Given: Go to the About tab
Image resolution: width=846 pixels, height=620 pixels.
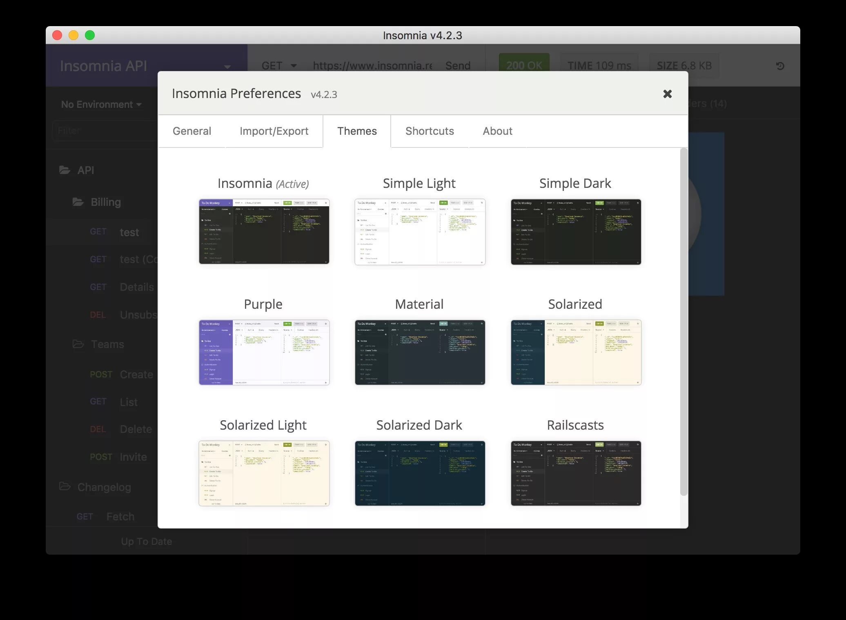Looking at the screenshot, I should point(497,131).
